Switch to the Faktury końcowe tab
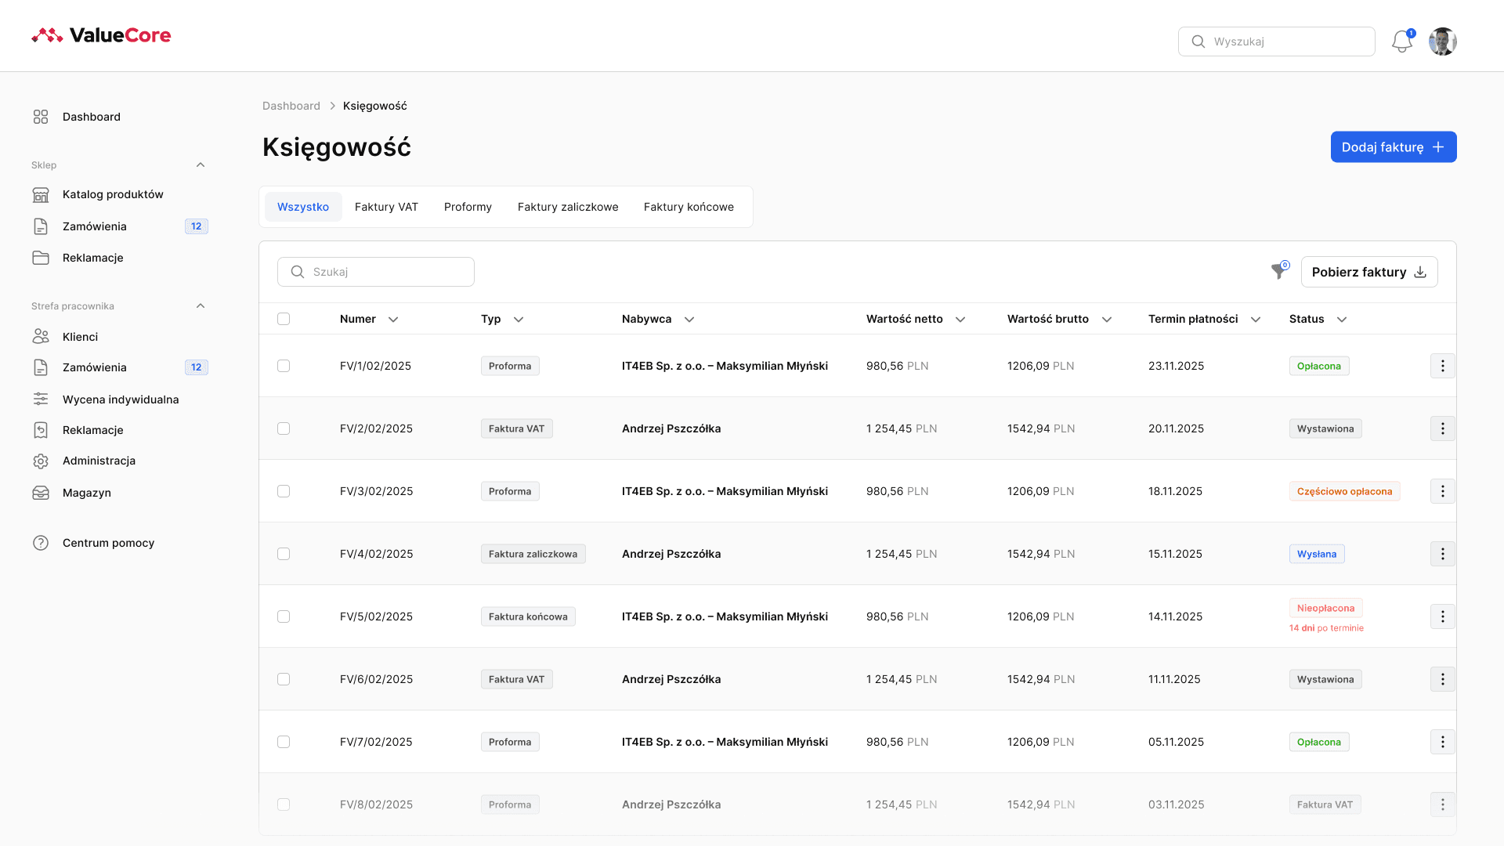 (689, 207)
